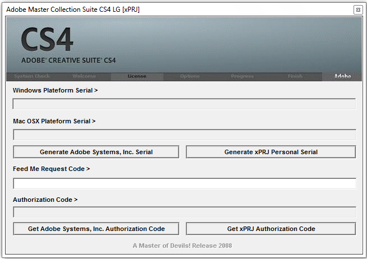
Task: Select the License step tab
Action: click(137, 76)
